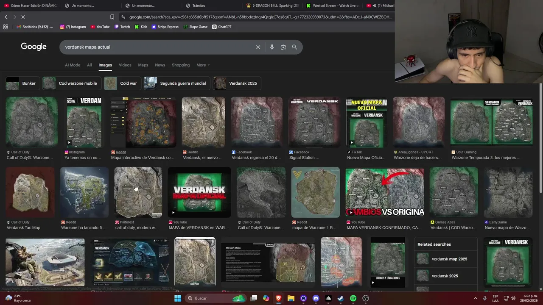Viewport: 543px width, 305px height.
Task: Switch to the News tab
Action: 160,65
